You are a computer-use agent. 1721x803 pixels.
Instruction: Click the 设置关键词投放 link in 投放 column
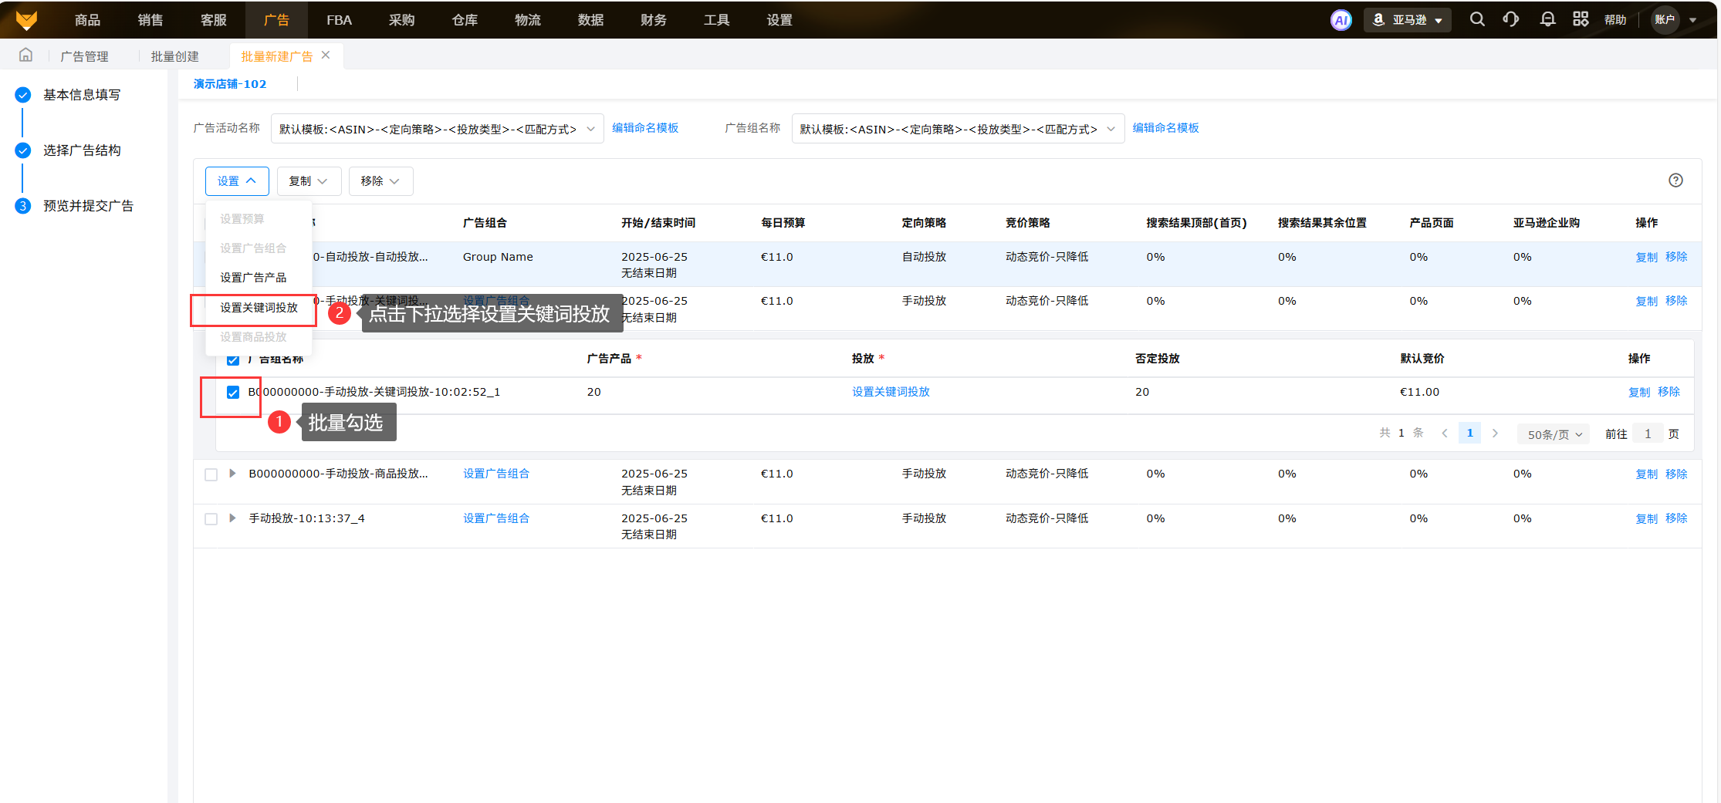point(891,392)
